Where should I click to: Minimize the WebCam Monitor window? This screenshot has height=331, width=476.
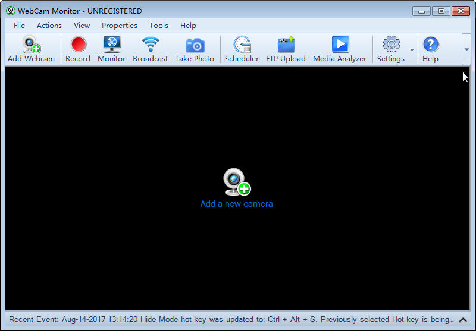[421, 11]
